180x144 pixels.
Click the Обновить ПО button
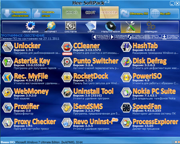(134, 14)
